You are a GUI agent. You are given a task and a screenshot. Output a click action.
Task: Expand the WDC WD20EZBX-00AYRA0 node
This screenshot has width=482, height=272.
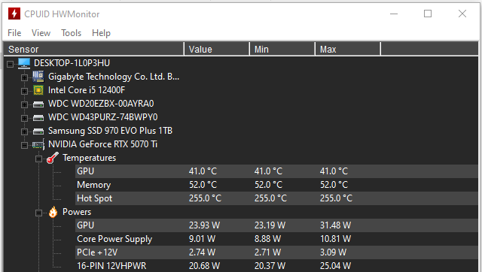coord(24,104)
